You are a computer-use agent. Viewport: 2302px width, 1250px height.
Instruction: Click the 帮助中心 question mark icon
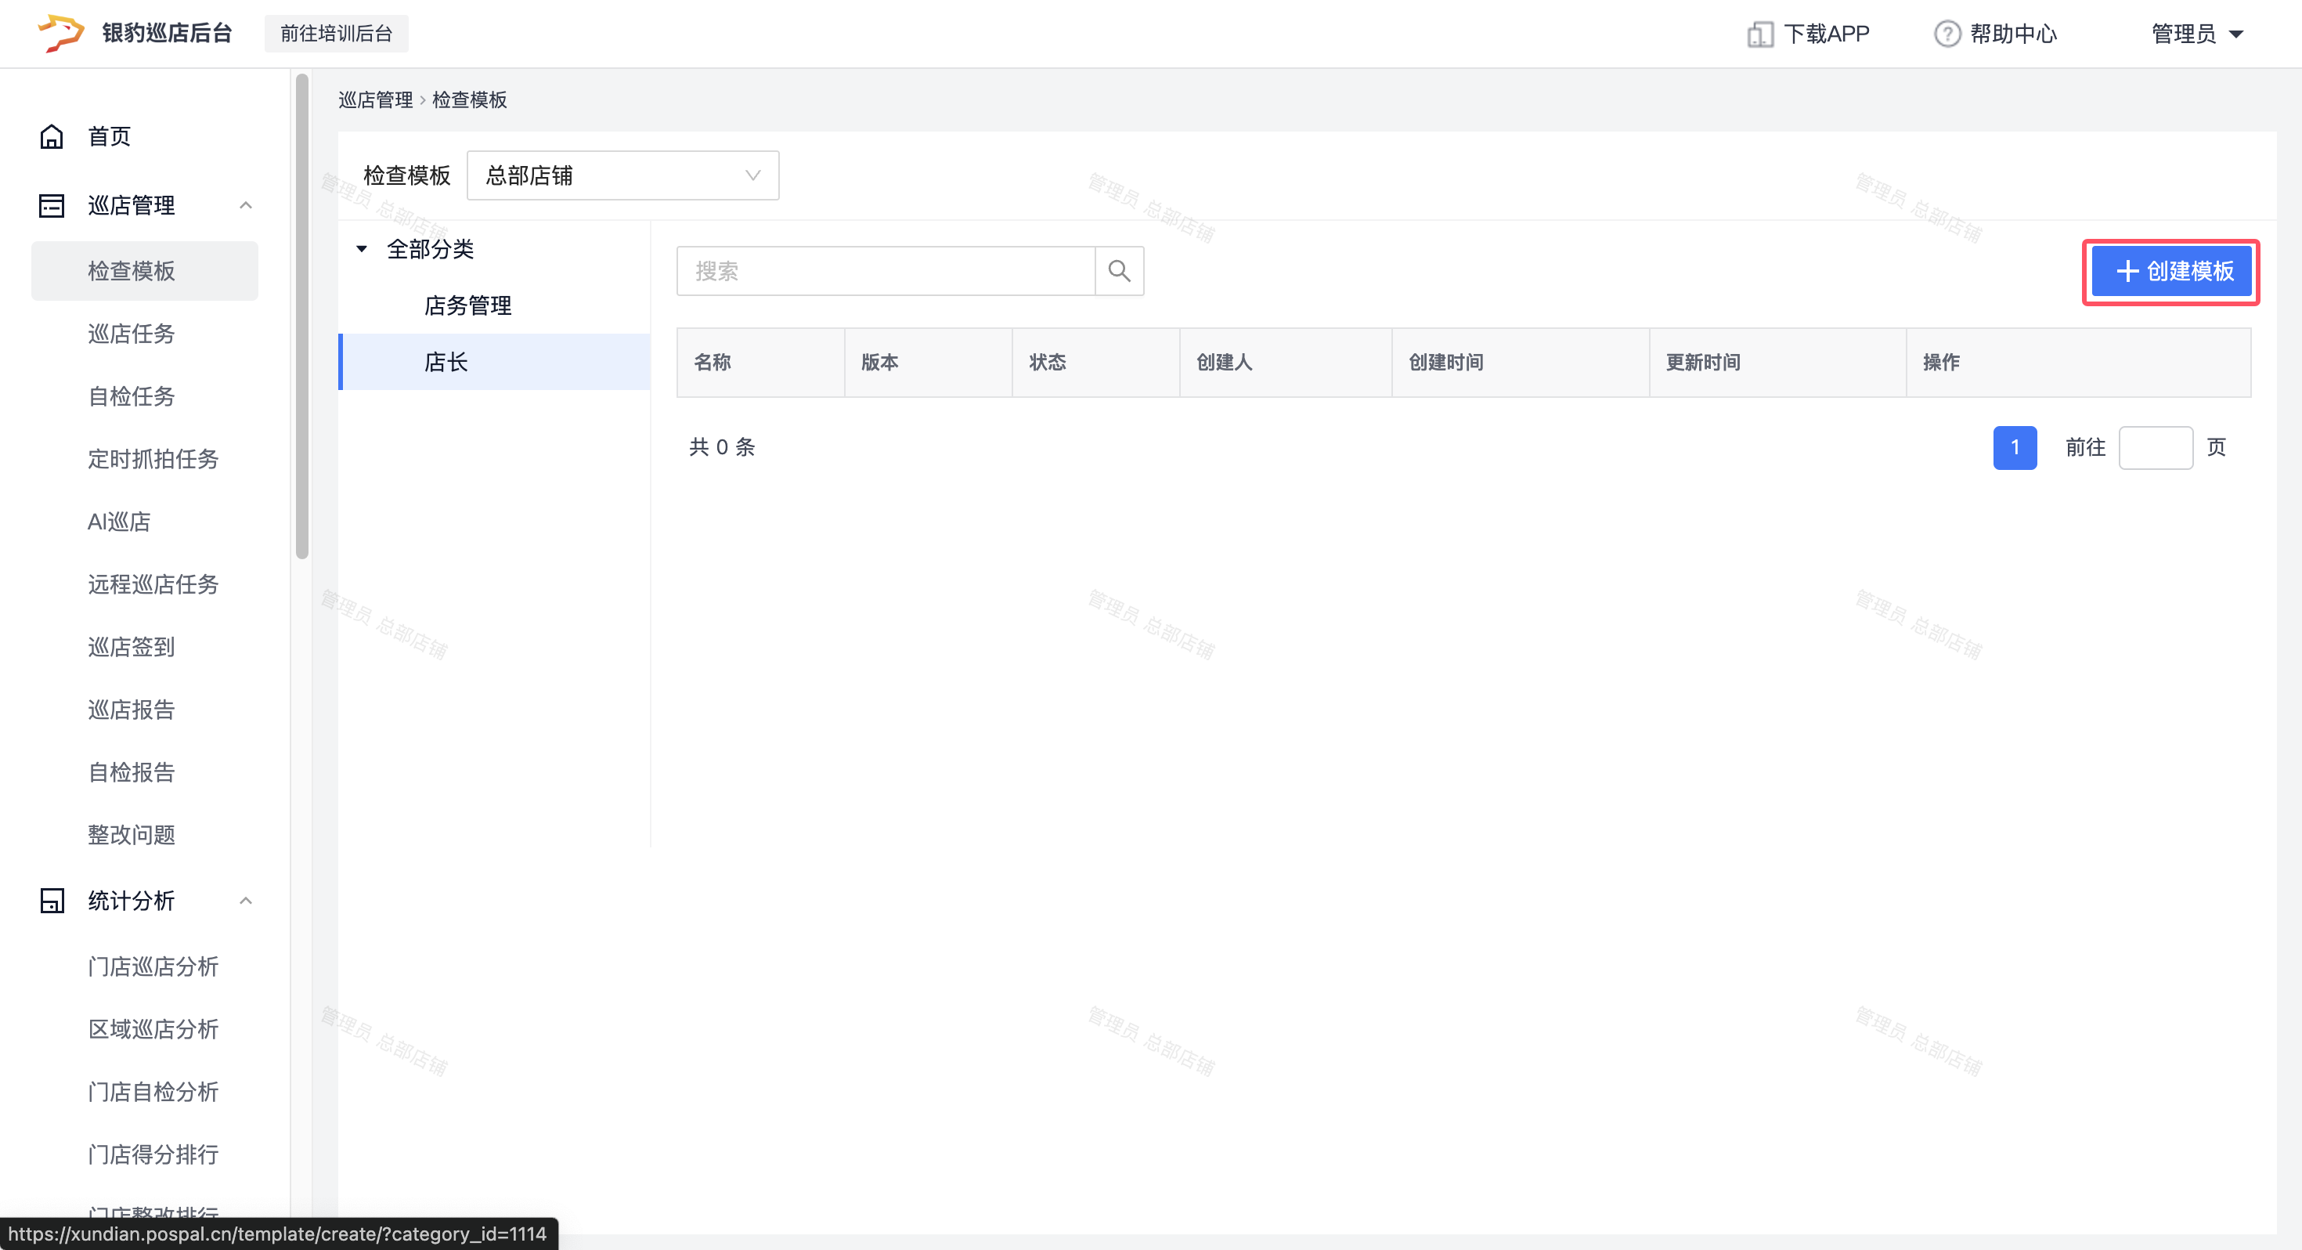point(1947,34)
